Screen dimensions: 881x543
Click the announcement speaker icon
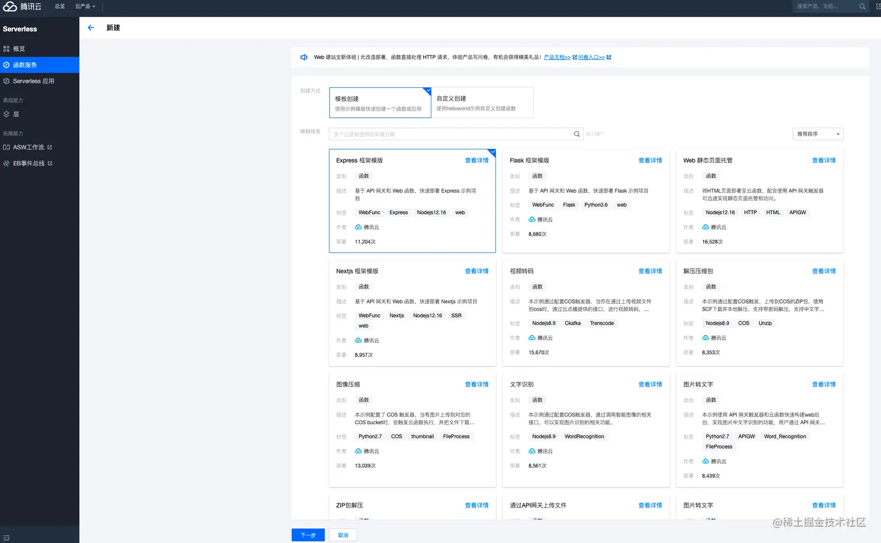tap(304, 57)
